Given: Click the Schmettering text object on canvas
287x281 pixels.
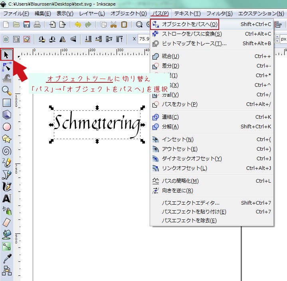Looking at the screenshot, I should 97,124.
